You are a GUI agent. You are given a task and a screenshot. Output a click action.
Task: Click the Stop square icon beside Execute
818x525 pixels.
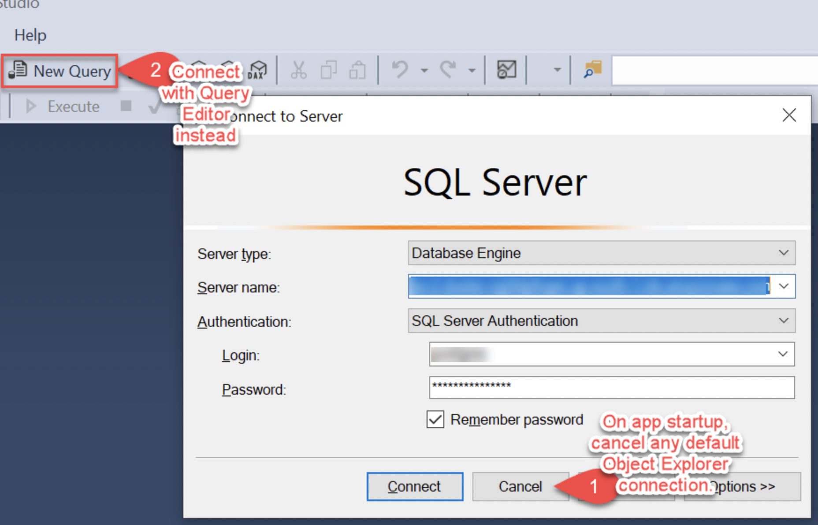coord(126,106)
